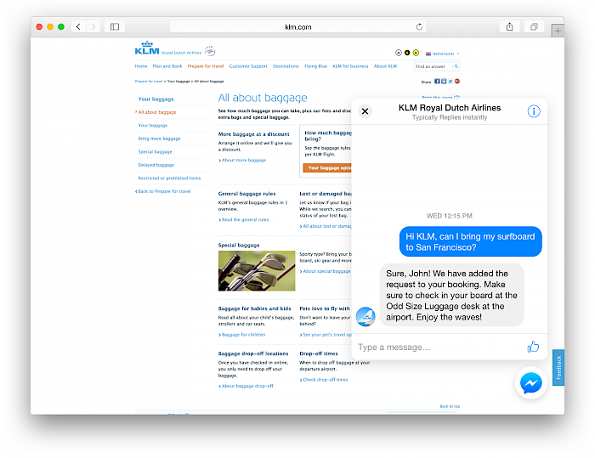Open Your baggage sidebar link
The width and height of the screenshot is (595, 458).
(x=153, y=125)
